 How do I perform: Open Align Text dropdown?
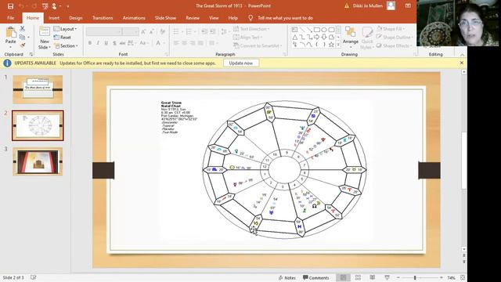tap(248, 38)
